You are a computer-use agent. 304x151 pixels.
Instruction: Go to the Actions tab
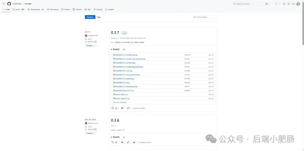coord(66,9)
